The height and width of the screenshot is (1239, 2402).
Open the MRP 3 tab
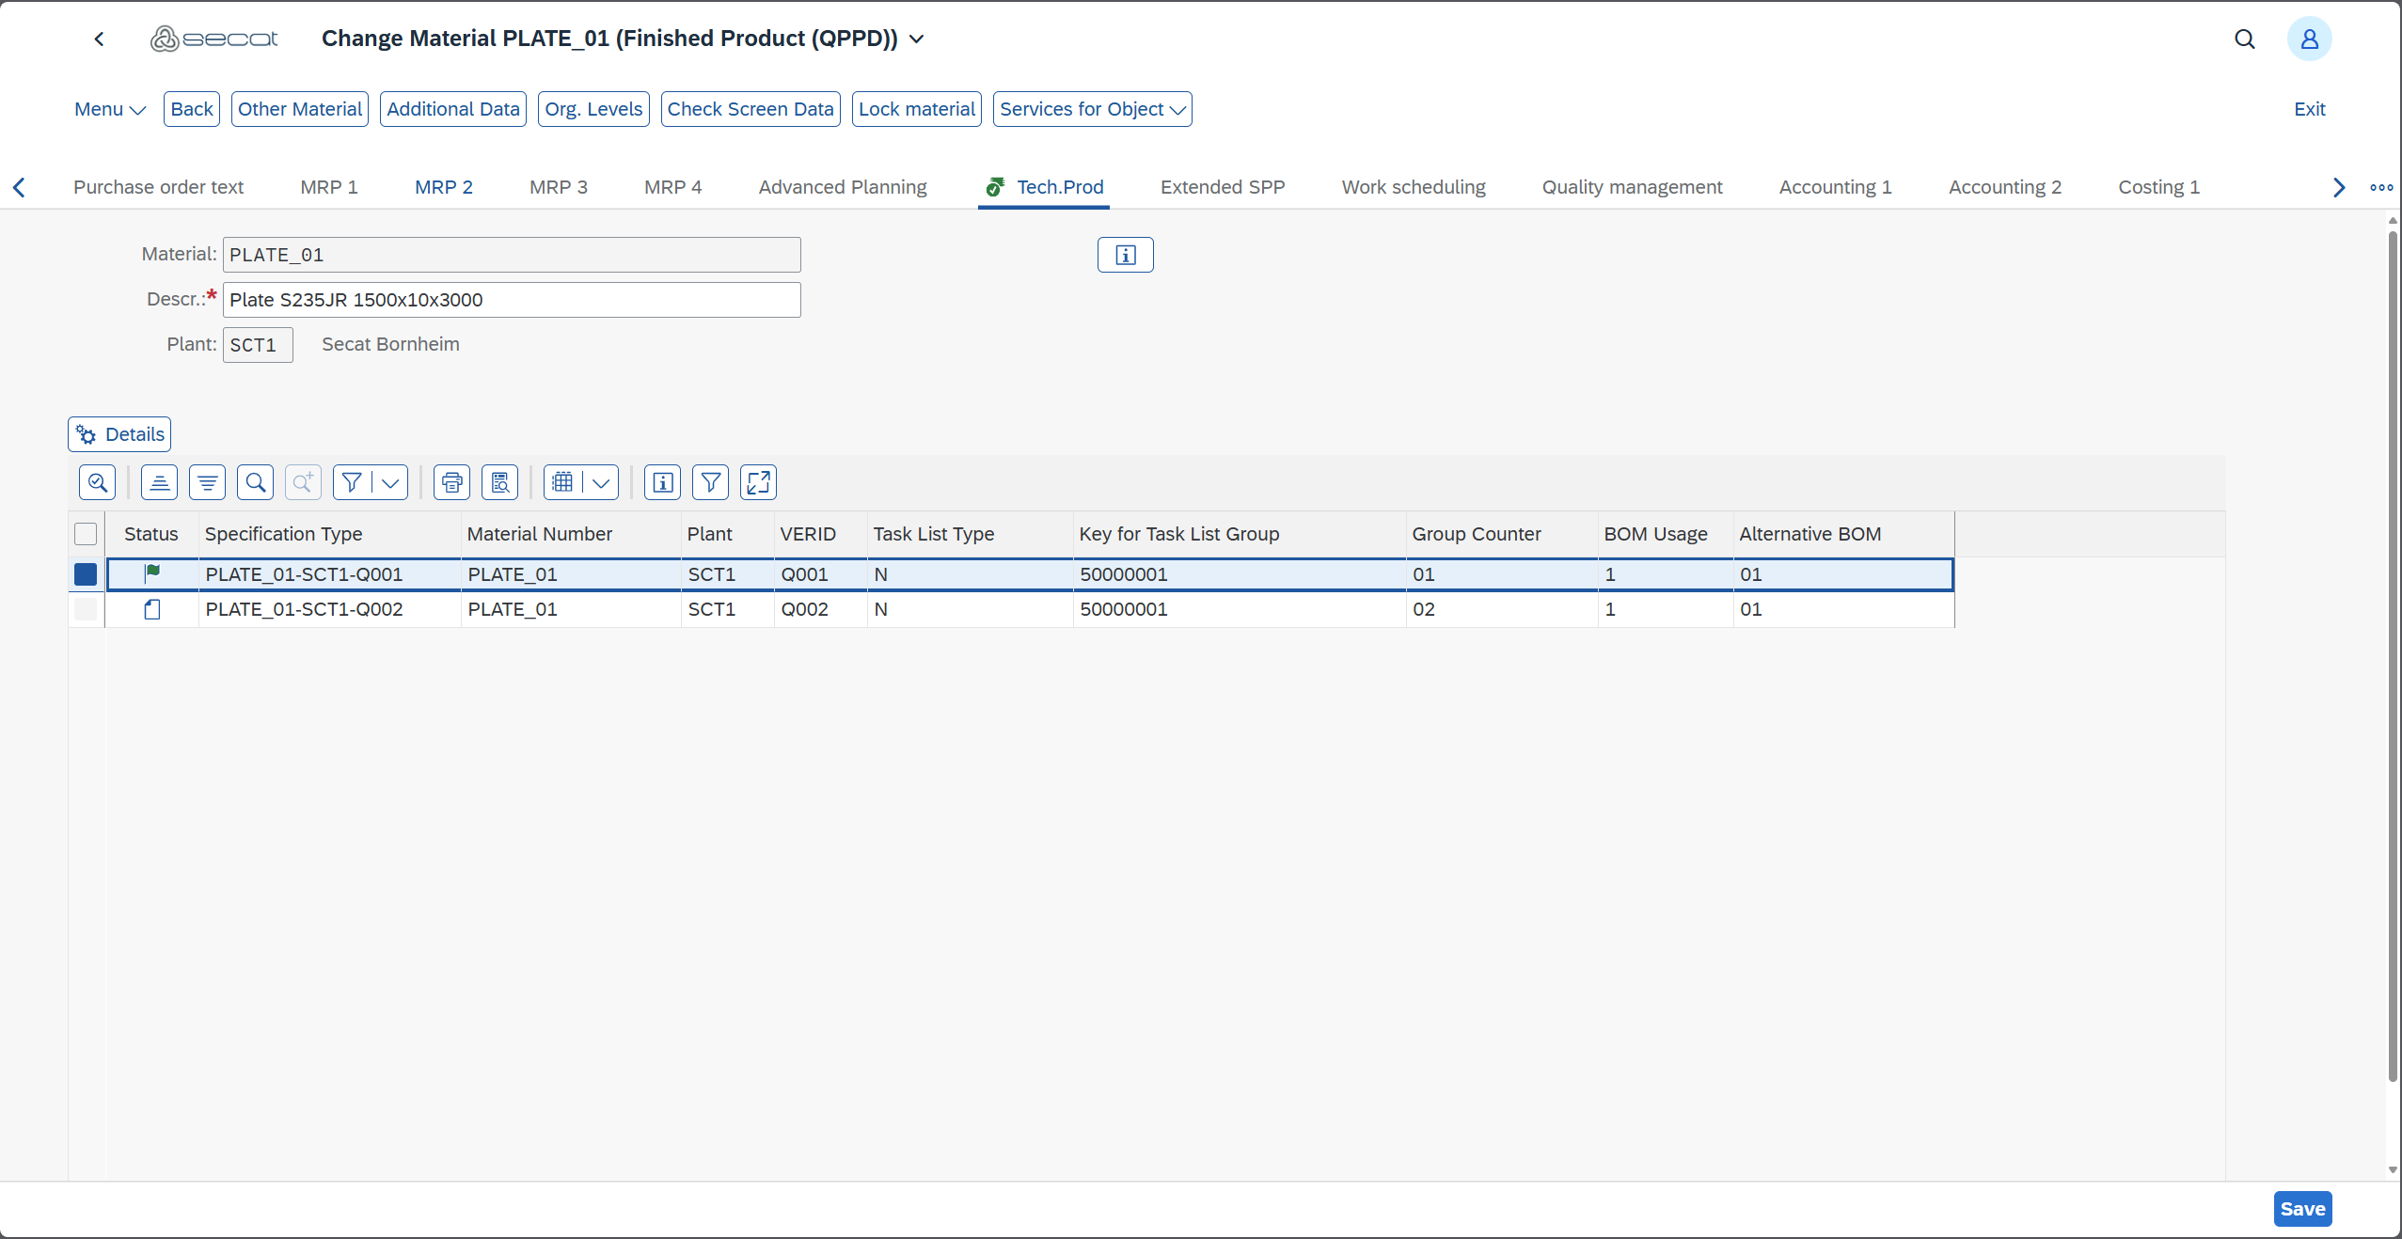point(558,187)
